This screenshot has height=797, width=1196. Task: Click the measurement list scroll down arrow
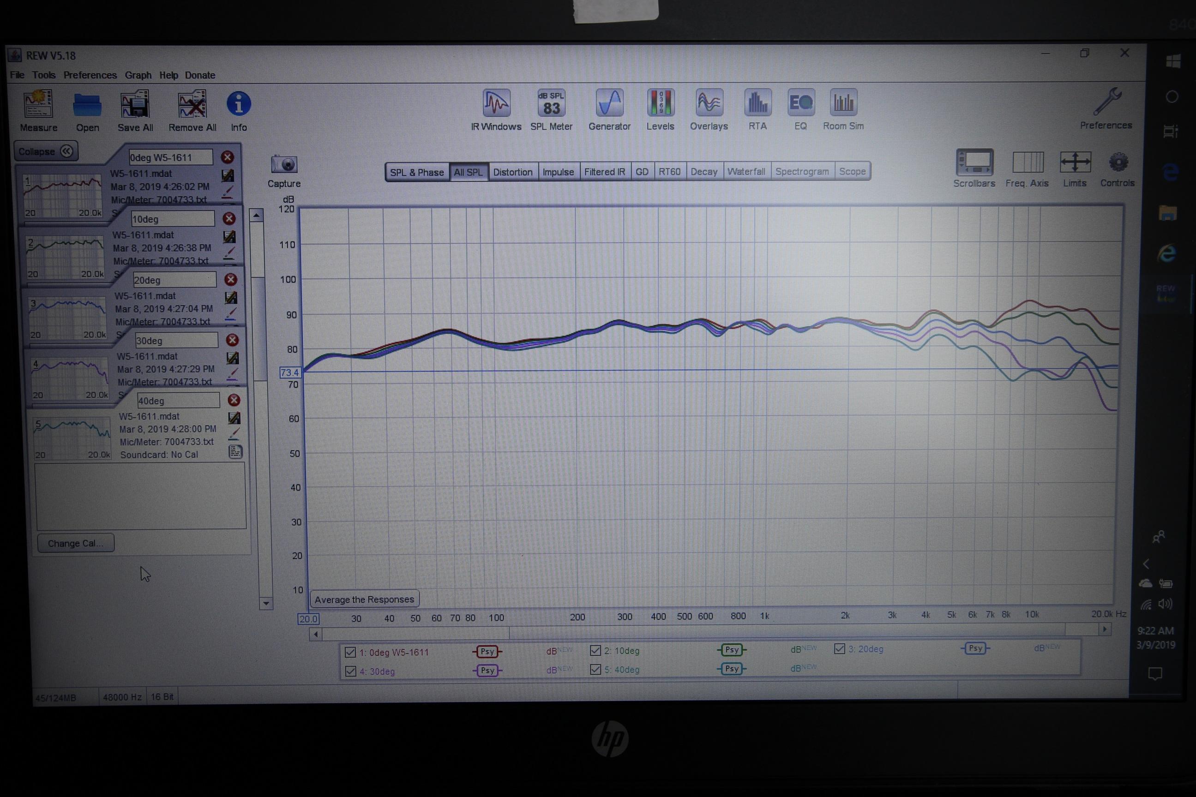[x=266, y=603]
